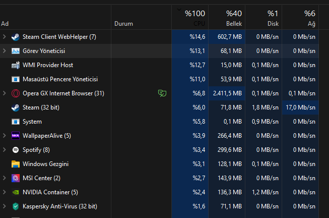Sort by the Durum column header
This screenshot has width=329, height=218.
[141, 17]
